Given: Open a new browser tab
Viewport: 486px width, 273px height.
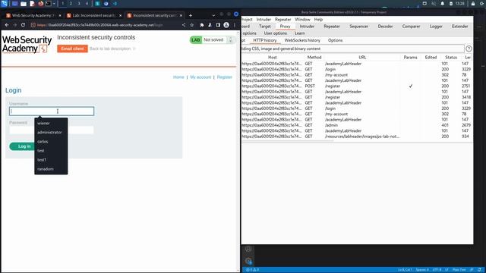Looking at the screenshot, I should (x=191, y=15).
